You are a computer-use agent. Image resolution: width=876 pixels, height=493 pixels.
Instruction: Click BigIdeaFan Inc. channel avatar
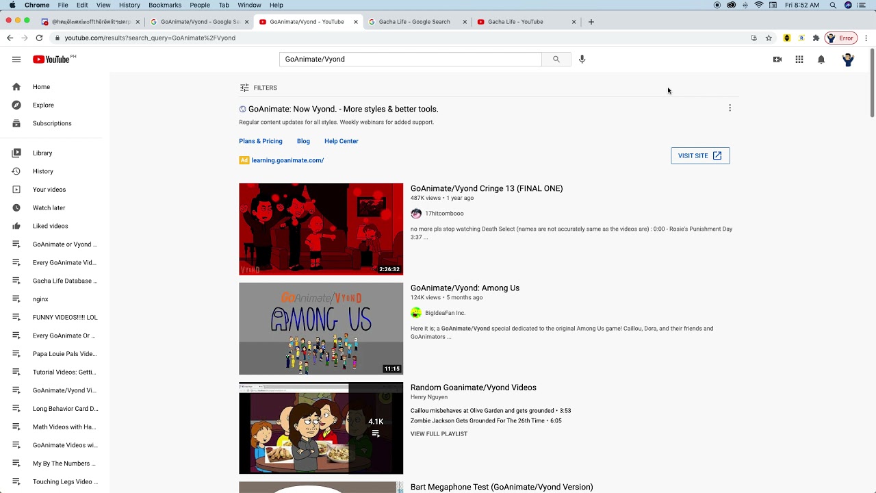(416, 313)
